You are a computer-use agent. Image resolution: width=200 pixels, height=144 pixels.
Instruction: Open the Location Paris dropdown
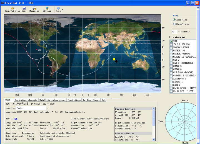[x=48, y=108]
